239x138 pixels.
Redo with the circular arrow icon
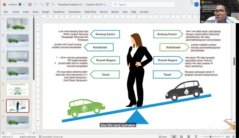click(x=42, y=4)
